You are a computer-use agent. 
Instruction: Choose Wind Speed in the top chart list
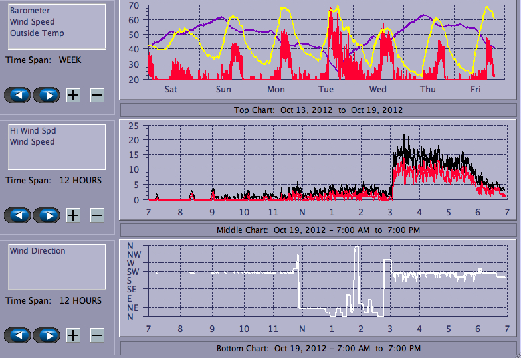tap(32, 22)
